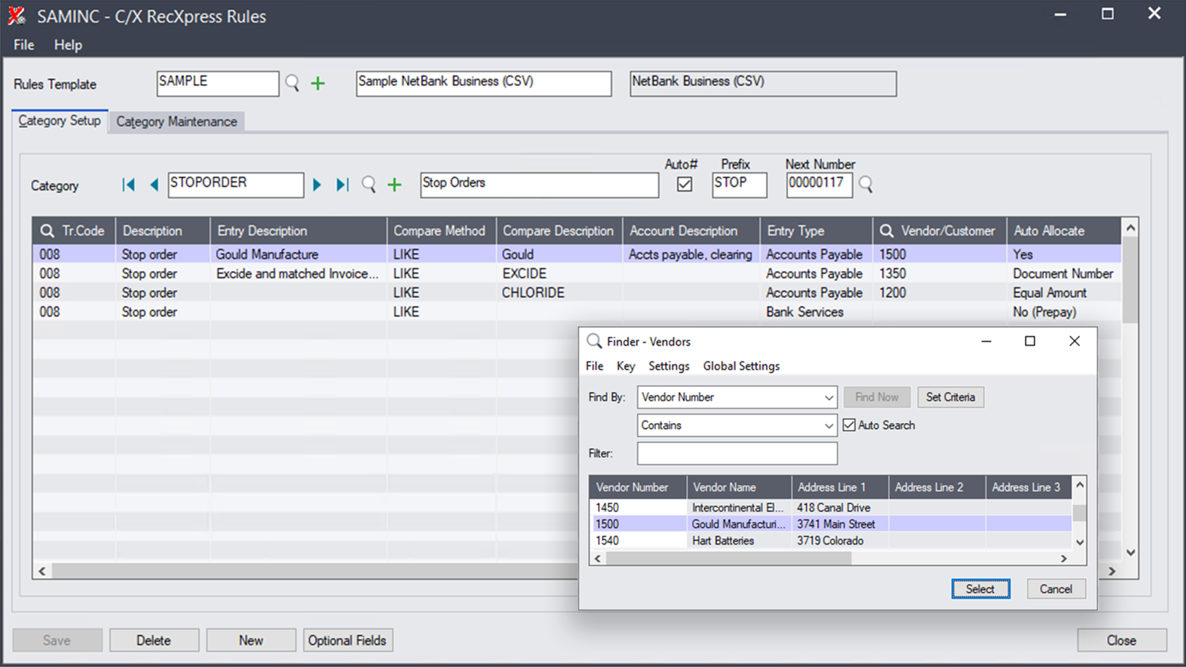Viewport: 1186px width, 667px height.
Task: Click the Rules Template finder magnifier icon
Action: pyautogui.click(x=292, y=83)
